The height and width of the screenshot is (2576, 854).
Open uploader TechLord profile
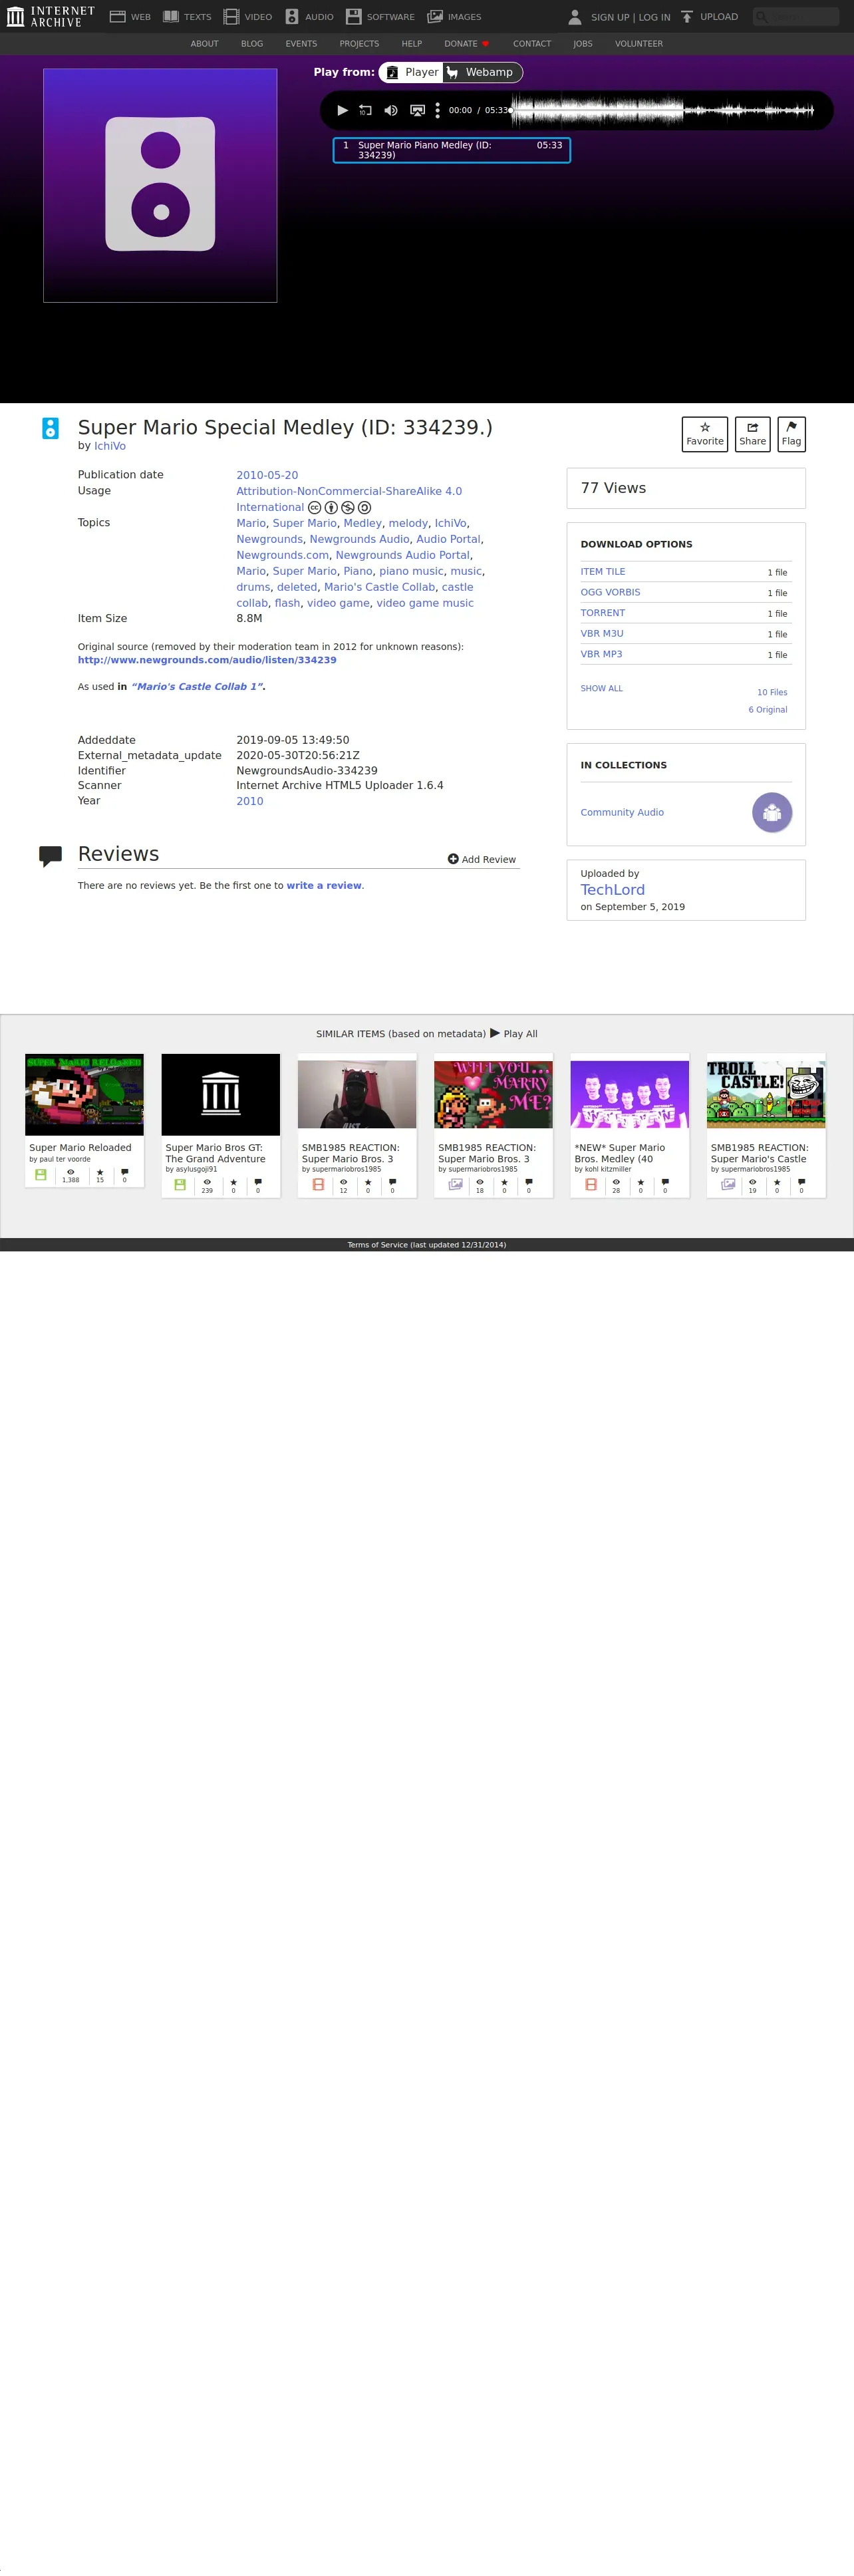point(612,890)
